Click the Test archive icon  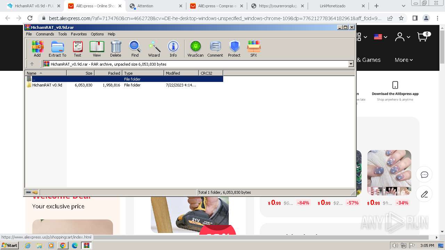78,49
